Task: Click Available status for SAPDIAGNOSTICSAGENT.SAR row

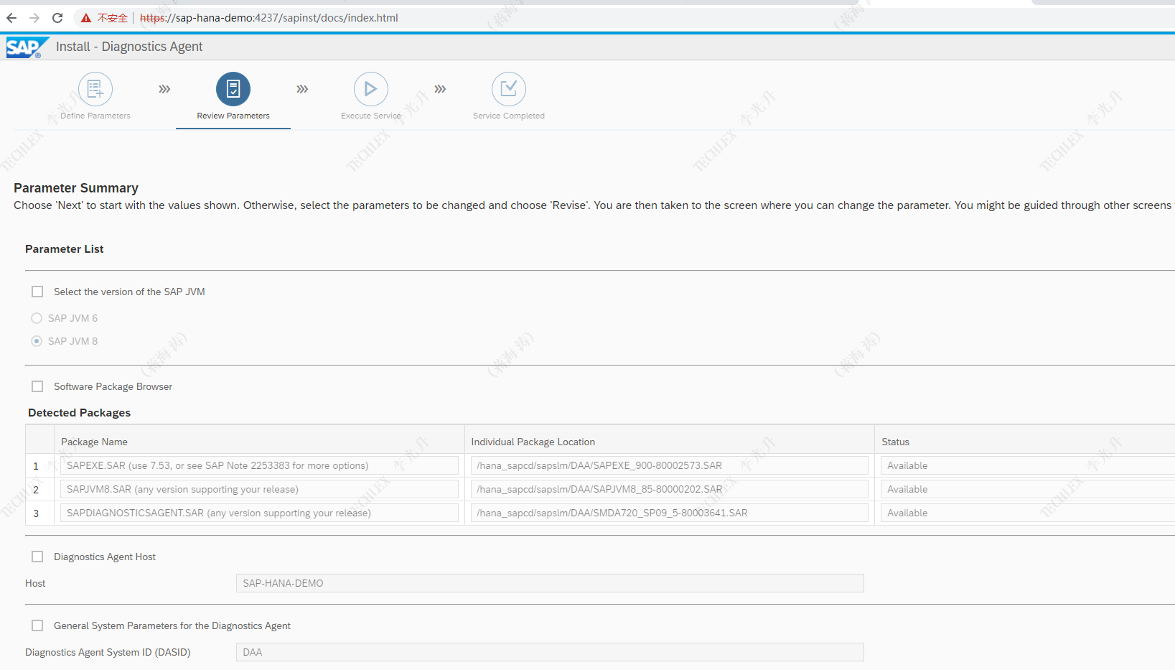Action: pos(1027,513)
